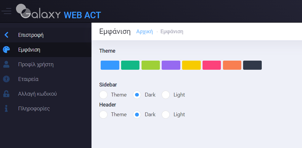
Task: Follow the Αρχική breadcrumb link
Action: (144, 31)
